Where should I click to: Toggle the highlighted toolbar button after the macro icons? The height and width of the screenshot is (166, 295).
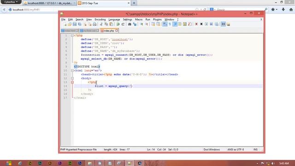coord(223,24)
